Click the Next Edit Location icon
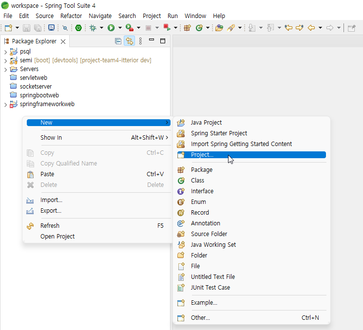Viewport: 363px width, 330px height. pos(300,28)
